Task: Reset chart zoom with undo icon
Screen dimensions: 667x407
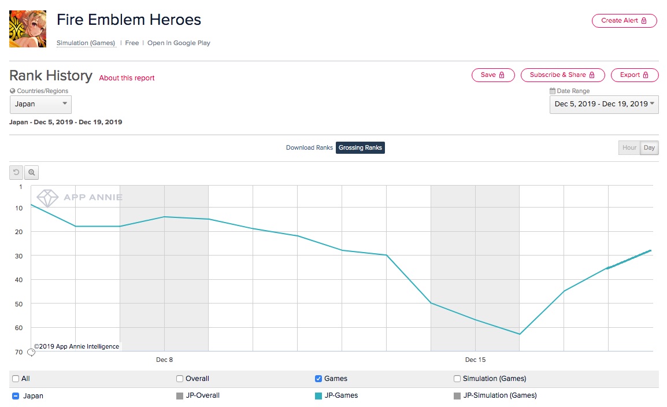Action: point(16,172)
